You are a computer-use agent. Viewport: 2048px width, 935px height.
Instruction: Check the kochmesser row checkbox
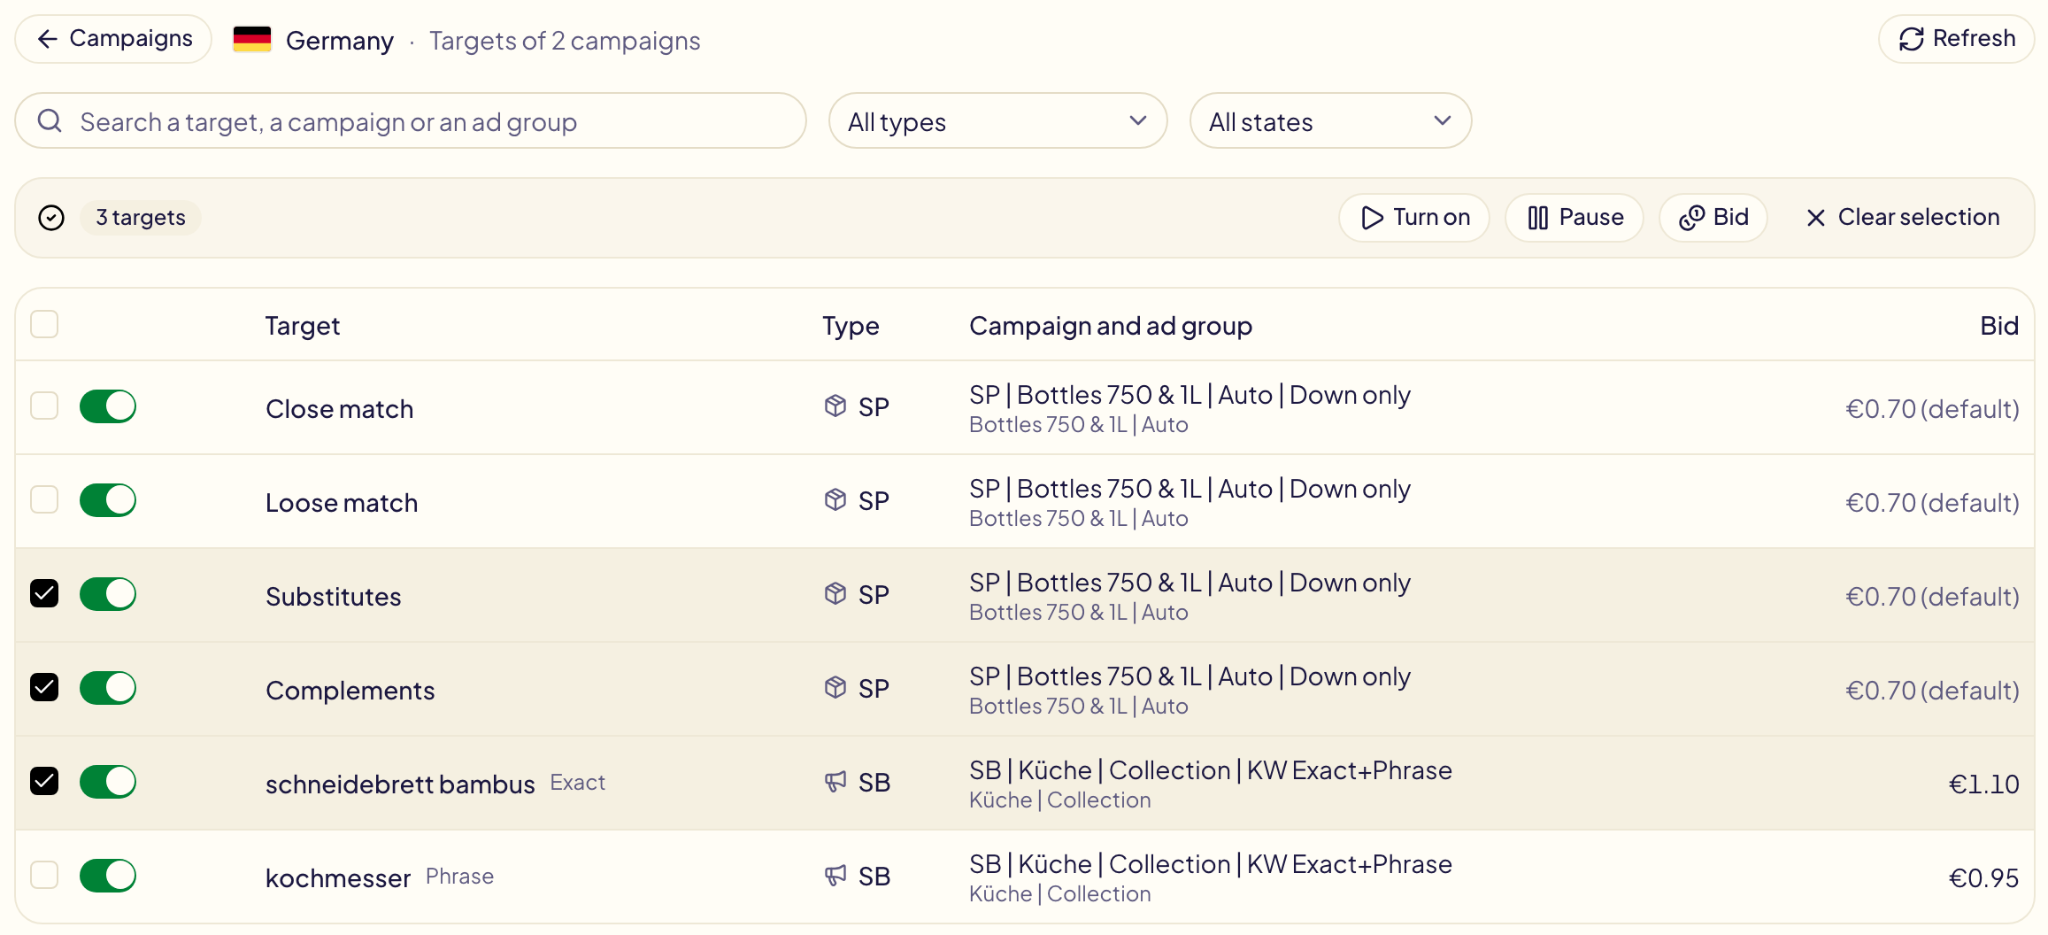tap(44, 875)
